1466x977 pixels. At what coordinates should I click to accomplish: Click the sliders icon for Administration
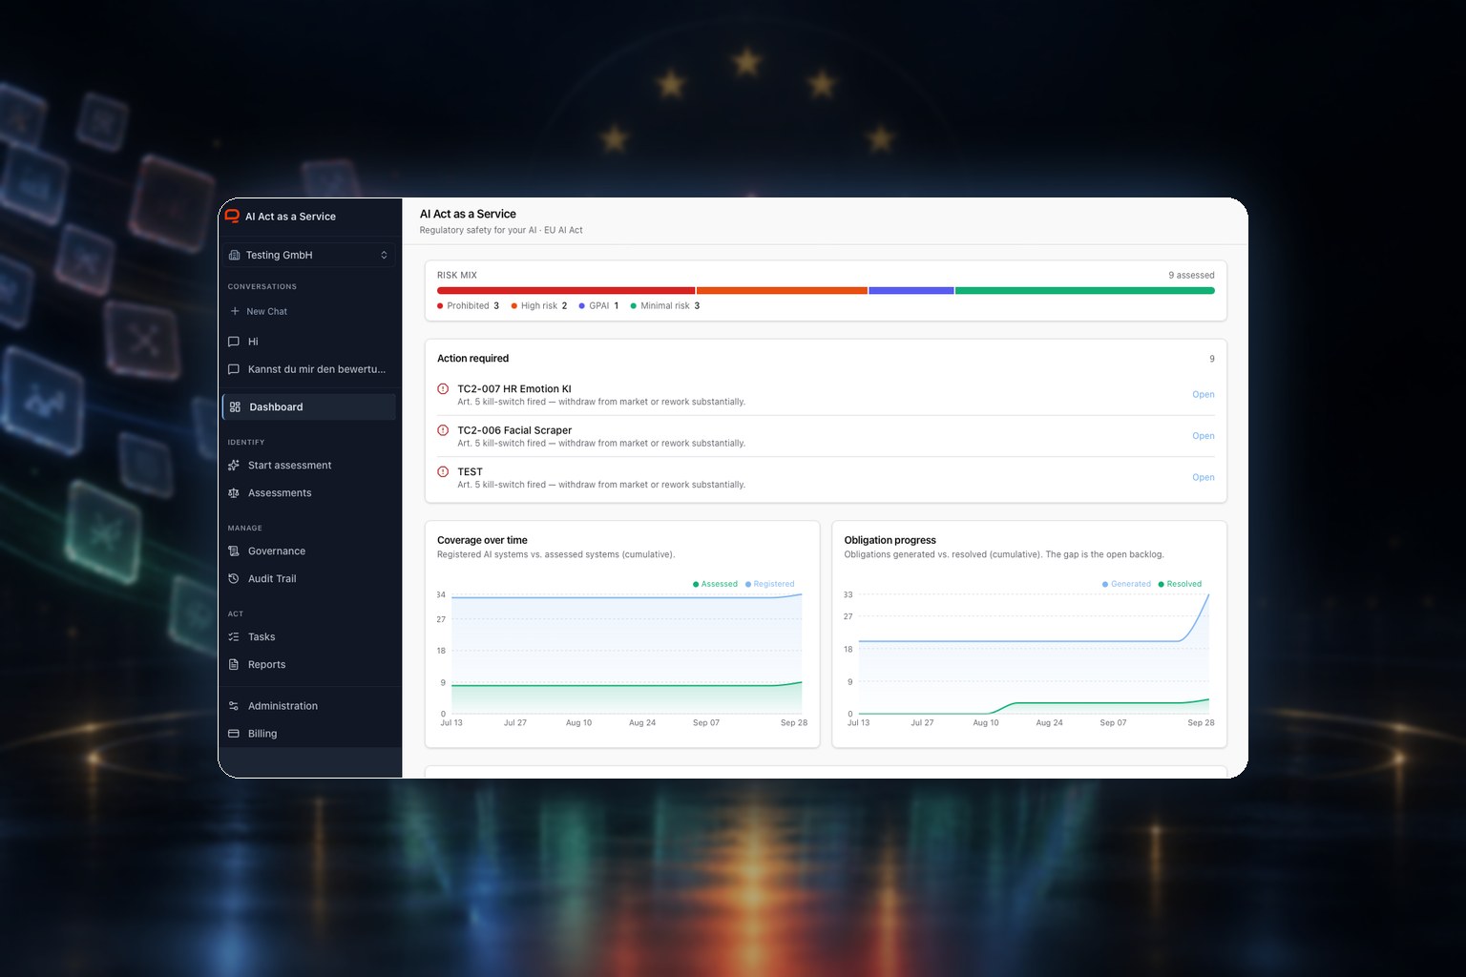pyautogui.click(x=234, y=706)
